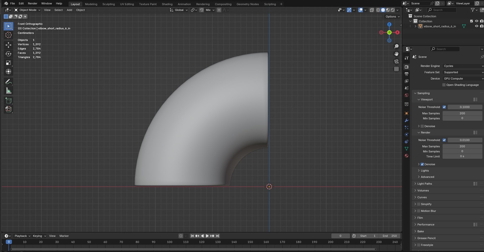The image size is (484, 252).
Task: Open the Global transform orientation dropdown
Action: pyautogui.click(x=178, y=10)
